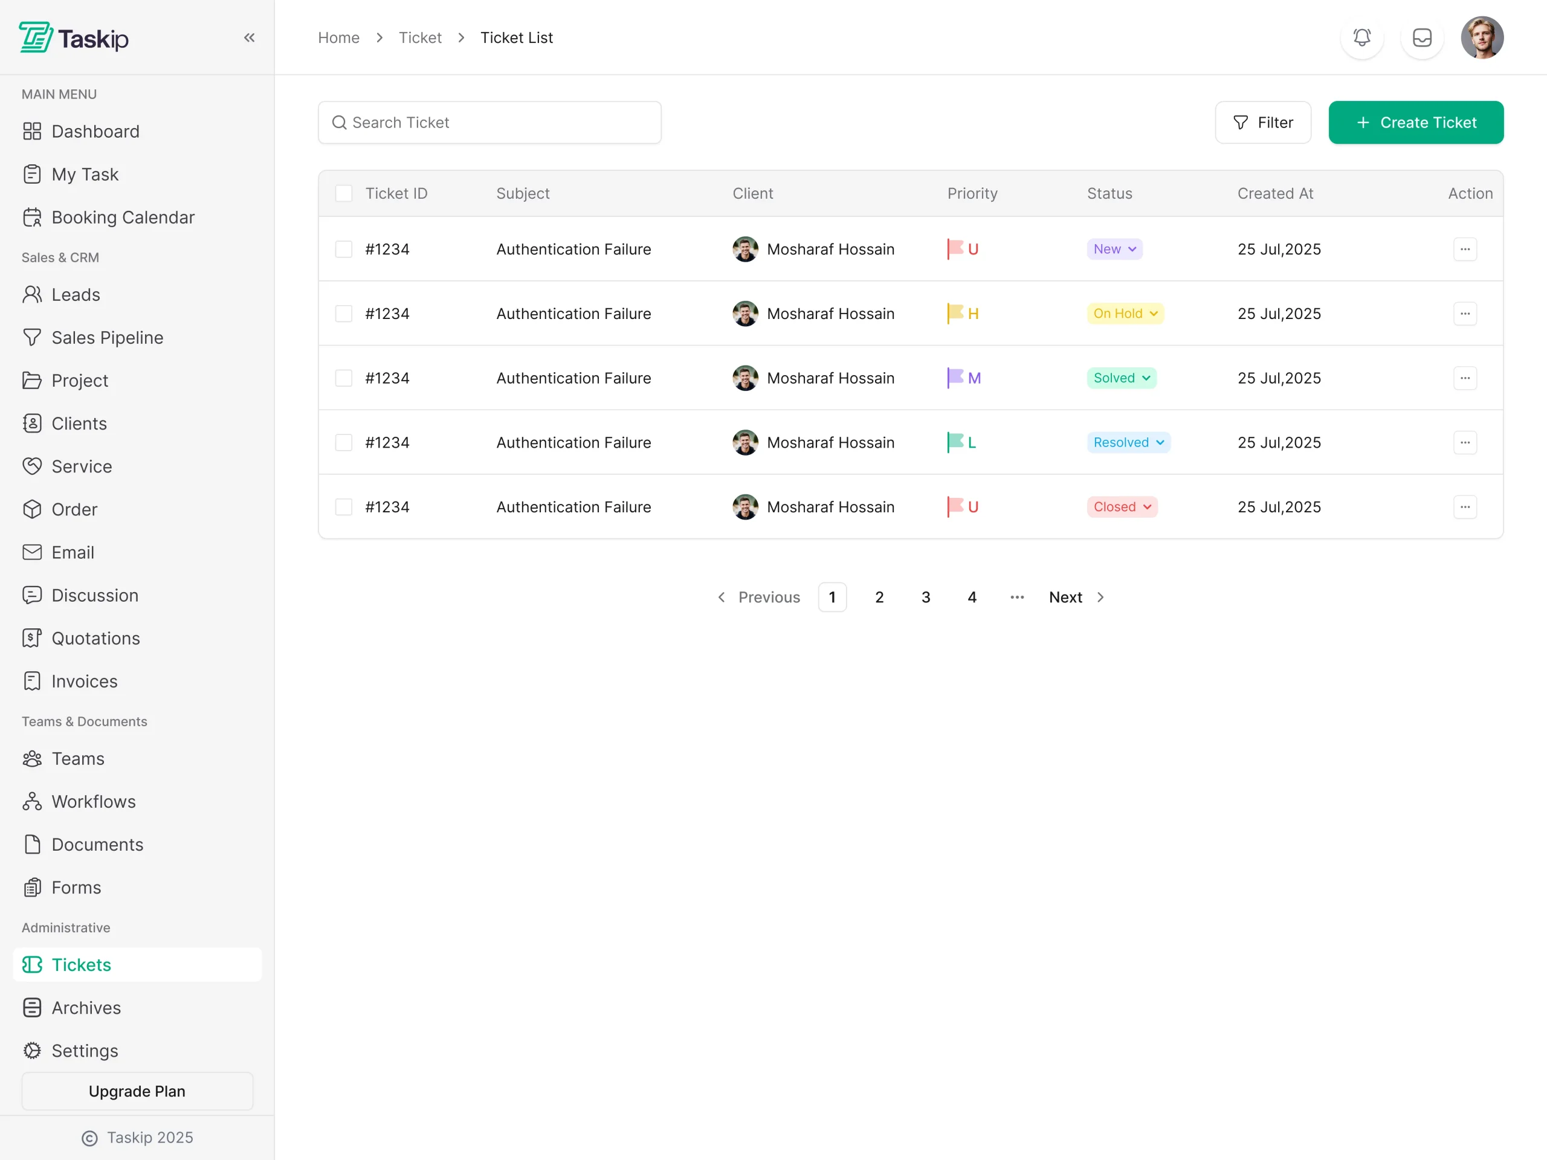Open the New status dropdown
The image size is (1547, 1160).
[x=1114, y=249]
